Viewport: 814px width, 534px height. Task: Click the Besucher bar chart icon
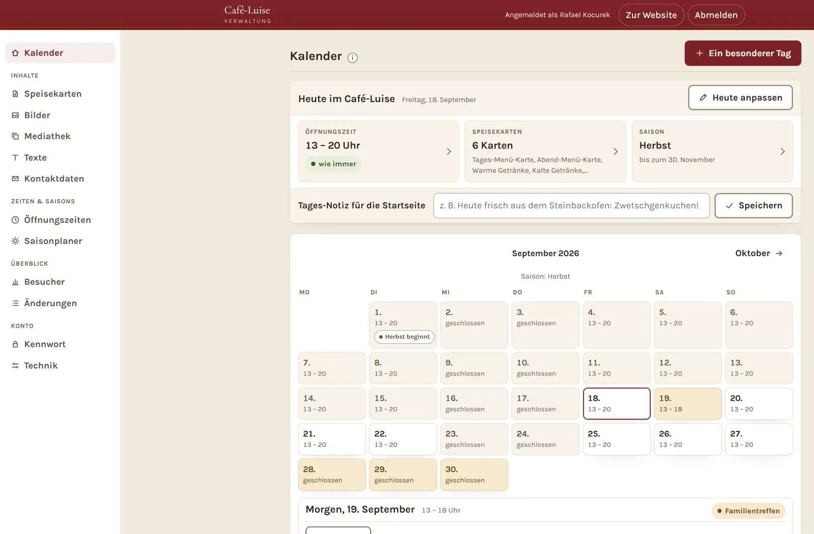point(15,282)
